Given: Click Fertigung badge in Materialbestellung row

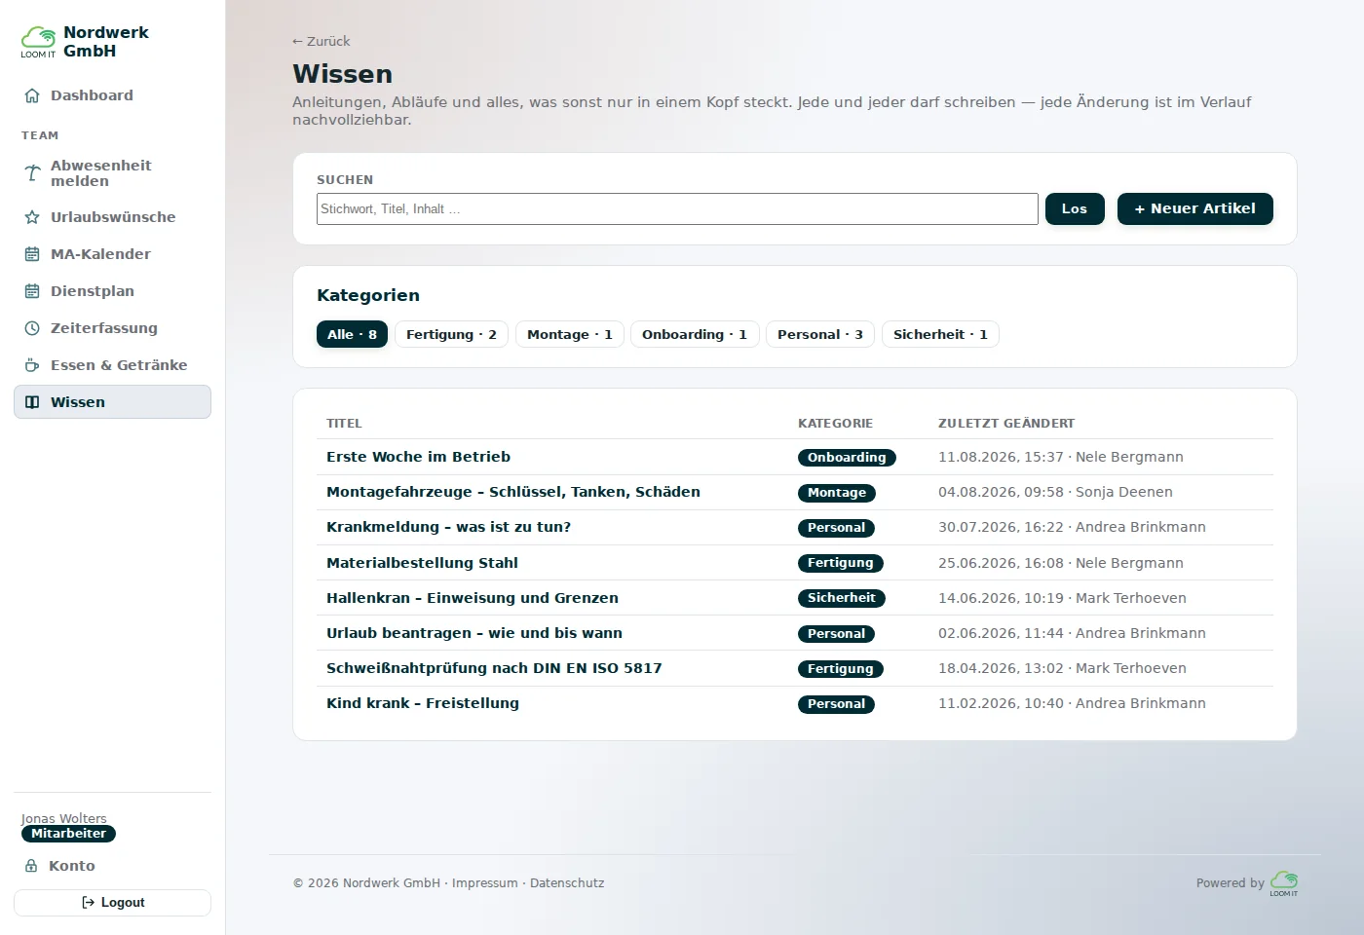Looking at the screenshot, I should tap(841, 563).
